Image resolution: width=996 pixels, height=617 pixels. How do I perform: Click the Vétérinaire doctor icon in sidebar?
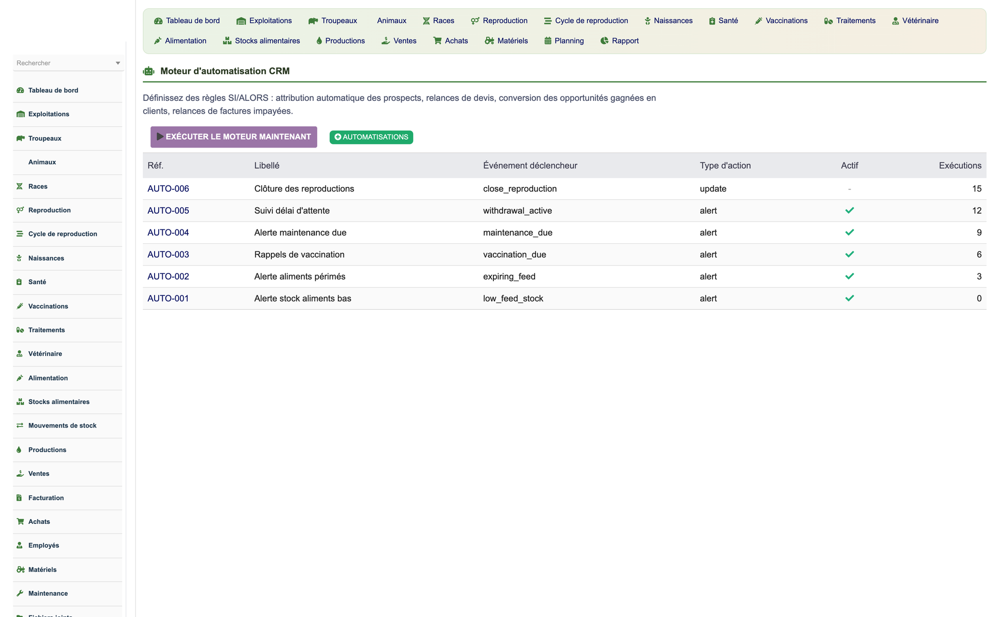point(19,354)
